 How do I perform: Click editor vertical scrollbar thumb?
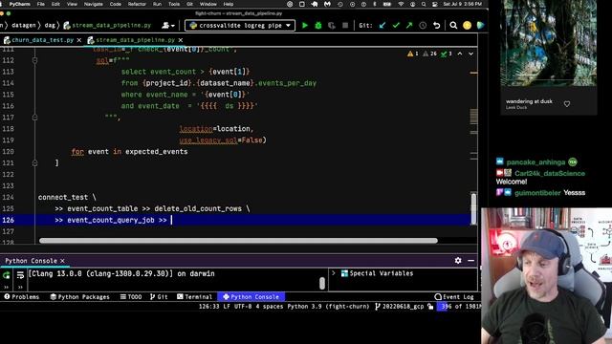[x=473, y=208]
